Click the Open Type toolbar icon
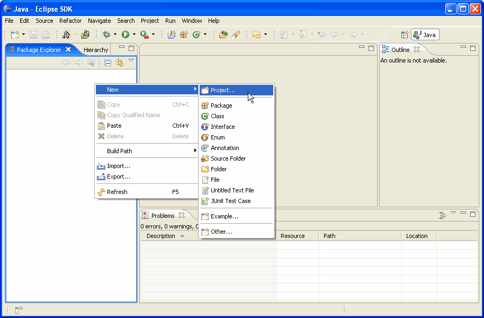 [x=223, y=34]
